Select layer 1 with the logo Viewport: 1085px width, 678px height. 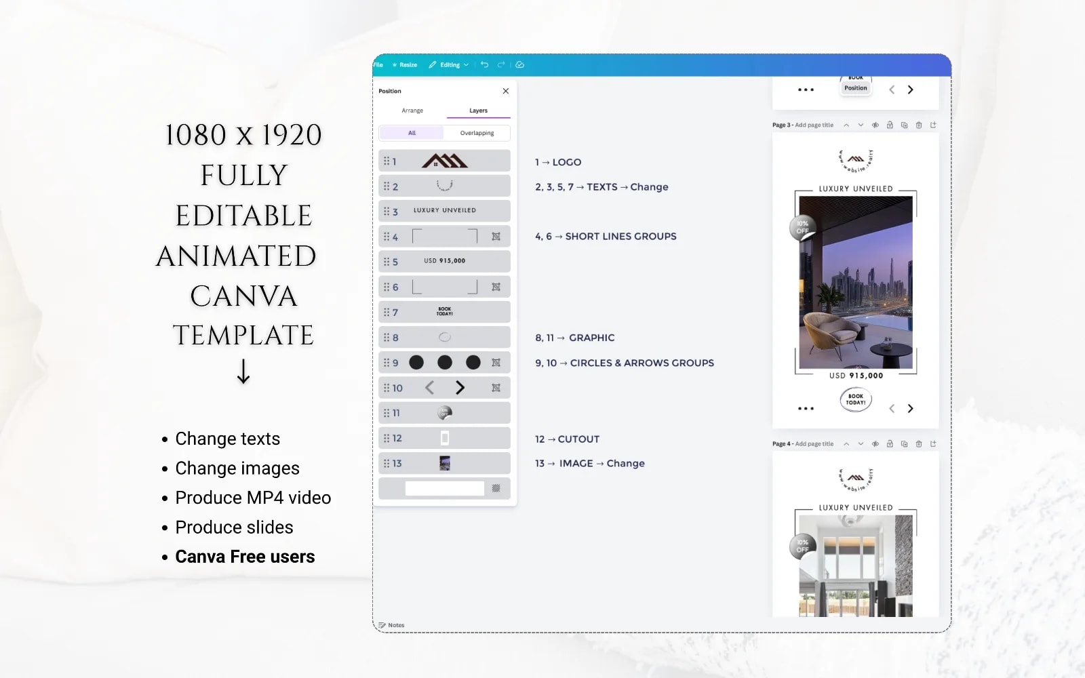pyautogui.click(x=444, y=161)
